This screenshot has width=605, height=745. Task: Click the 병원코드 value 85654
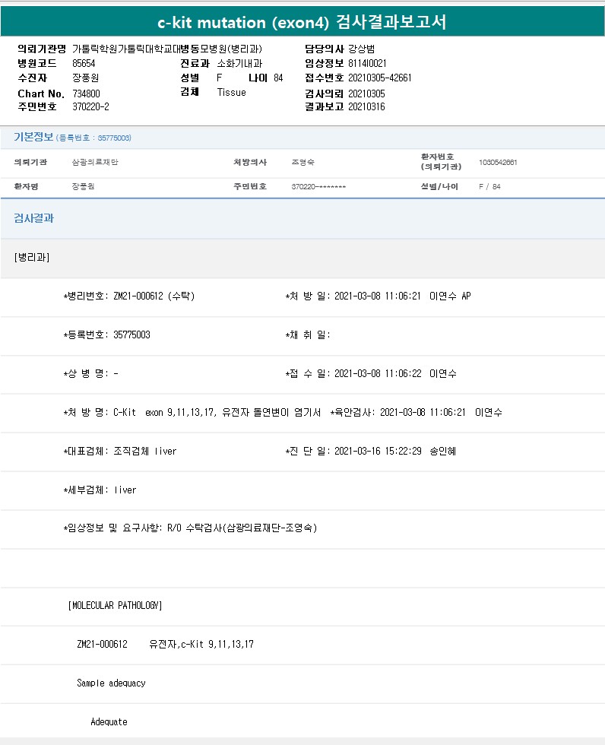pos(84,63)
